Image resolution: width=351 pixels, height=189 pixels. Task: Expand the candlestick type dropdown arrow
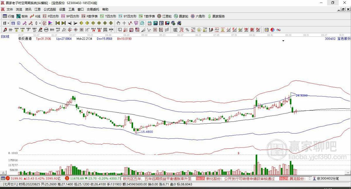(40, 23)
